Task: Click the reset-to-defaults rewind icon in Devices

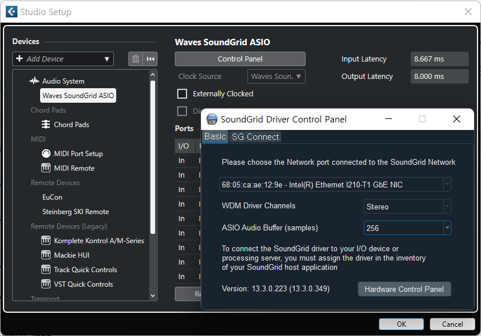Action: point(150,59)
